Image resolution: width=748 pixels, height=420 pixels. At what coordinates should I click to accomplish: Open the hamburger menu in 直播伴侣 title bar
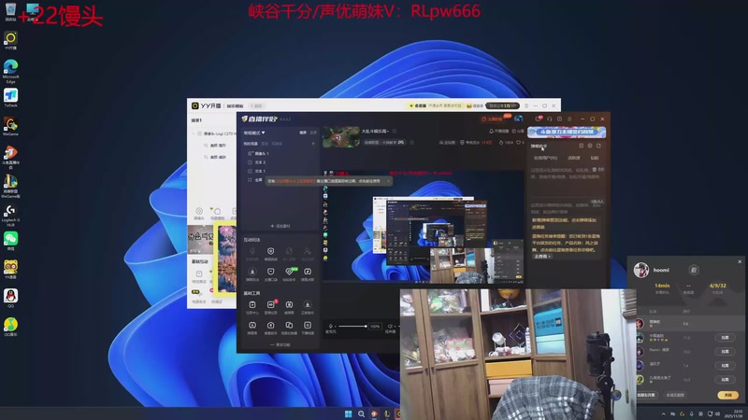[569, 119]
